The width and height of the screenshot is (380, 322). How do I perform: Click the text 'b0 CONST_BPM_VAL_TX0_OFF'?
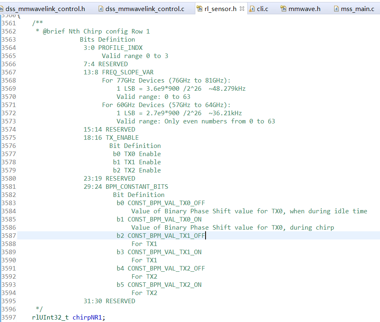161,203
